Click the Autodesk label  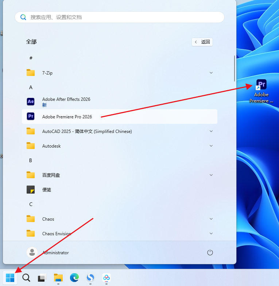click(x=51, y=146)
